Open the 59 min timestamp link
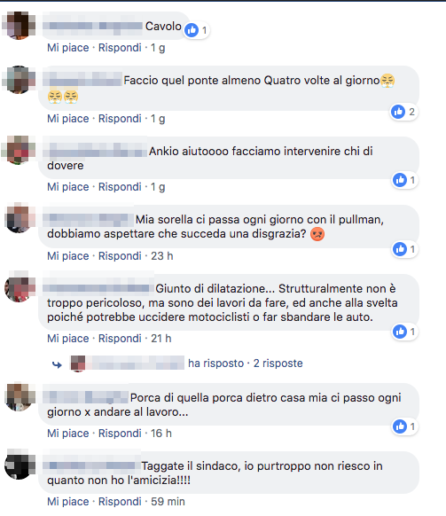The image size is (446, 516). 168,502
